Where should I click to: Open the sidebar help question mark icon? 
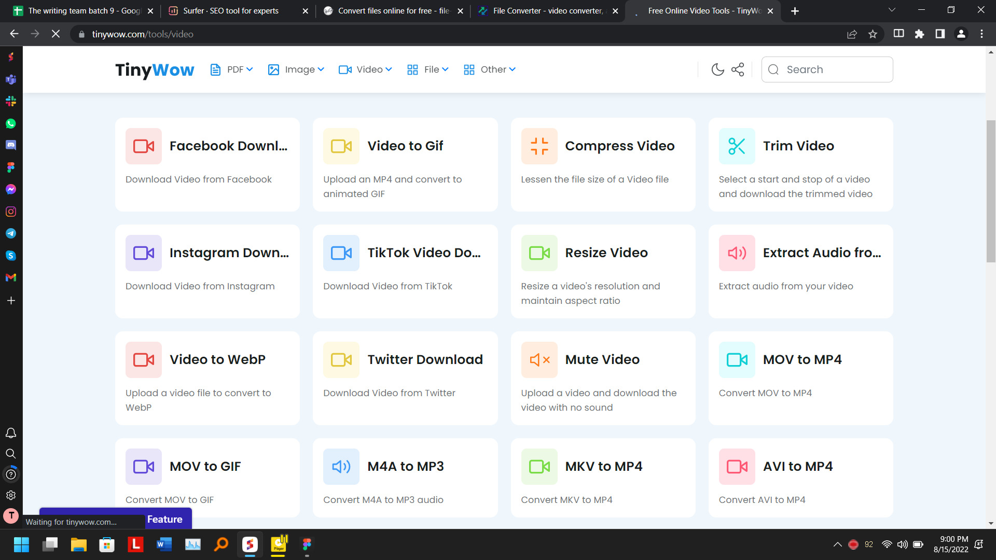(11, 474)
